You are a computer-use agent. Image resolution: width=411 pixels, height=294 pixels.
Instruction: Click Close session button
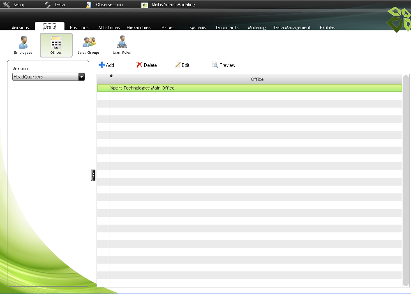click(x=105, y=5)
